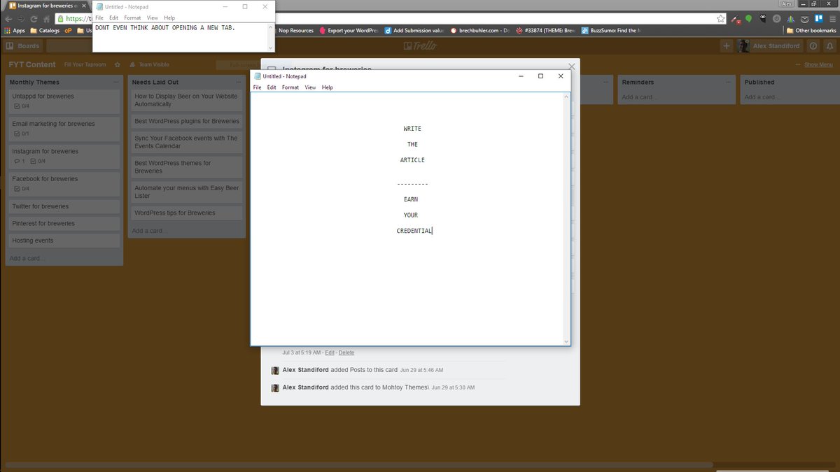
Task: Click the Delete link under the comment
Action: click(x=346, y=352)
